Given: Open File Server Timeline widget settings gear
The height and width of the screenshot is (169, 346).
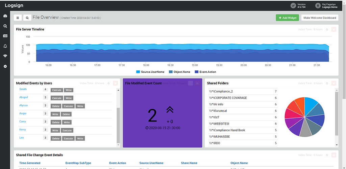Looking at the screenshot, I should [327, 29].
